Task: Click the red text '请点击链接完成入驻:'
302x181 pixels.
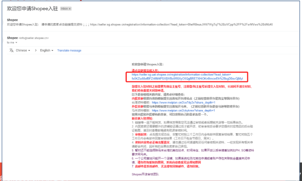Action: point(145,71)
